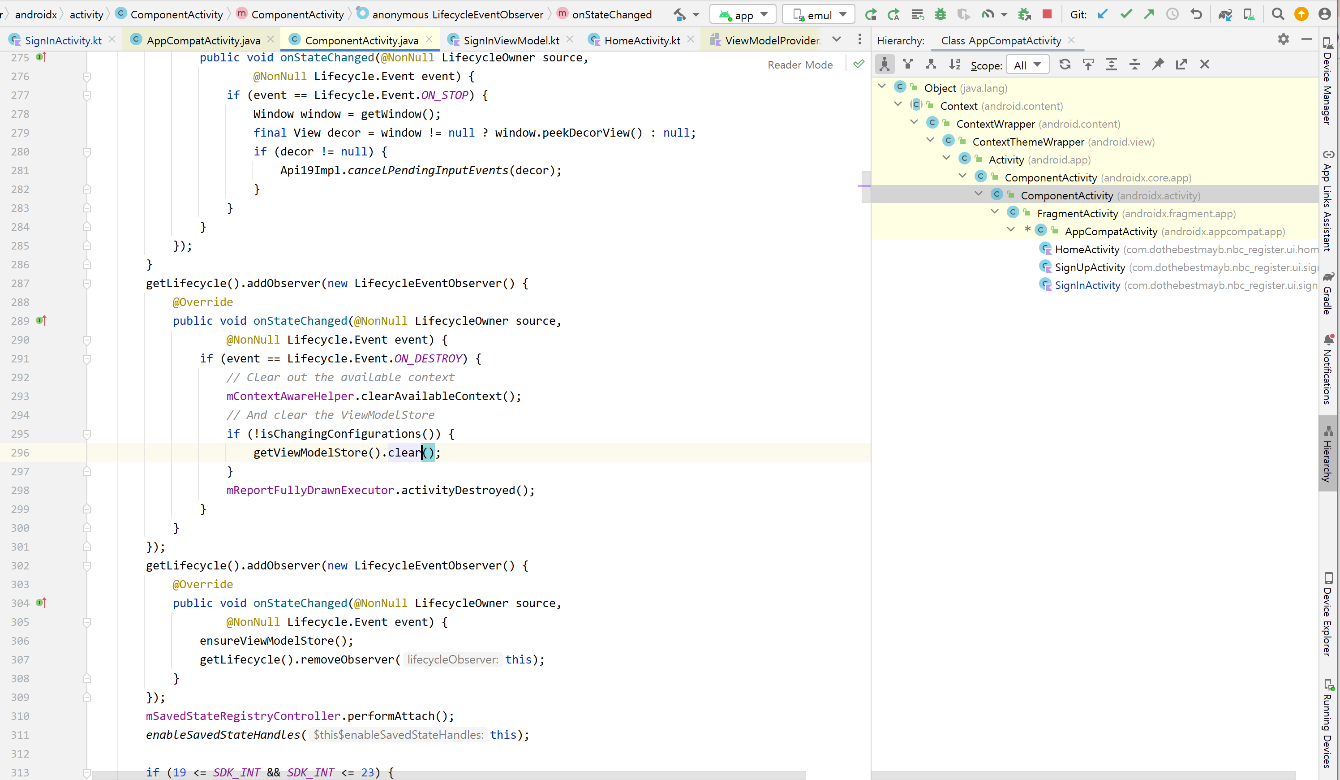This screenshot has height=780, width=1340.
Task: Sync project with Gradle files icon
Action: pyautogui.click(x=1225, y=14)
